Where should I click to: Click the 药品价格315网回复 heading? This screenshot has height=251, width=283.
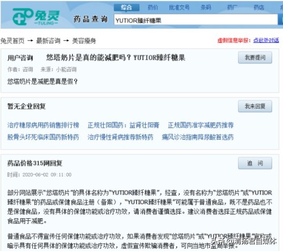(35, 163)
